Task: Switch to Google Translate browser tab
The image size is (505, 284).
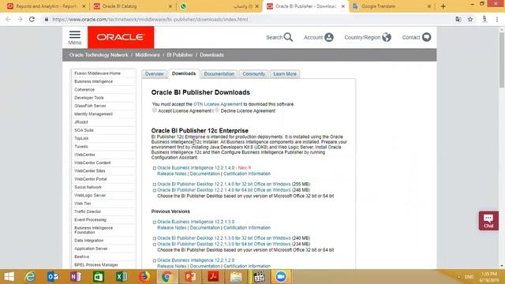Action: [x=391, y=6]
